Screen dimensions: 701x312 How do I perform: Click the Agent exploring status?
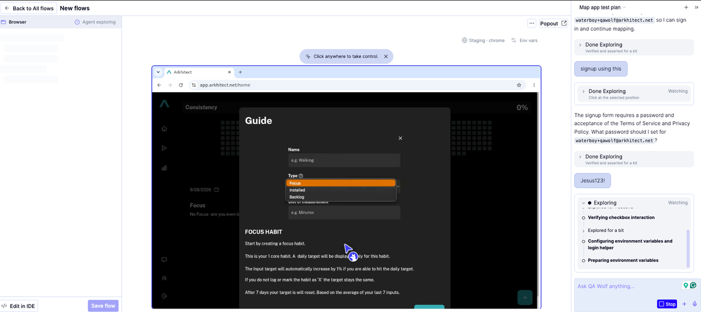click(95, 22)
